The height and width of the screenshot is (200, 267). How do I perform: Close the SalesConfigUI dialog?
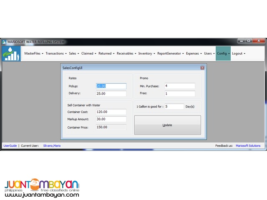202,68
